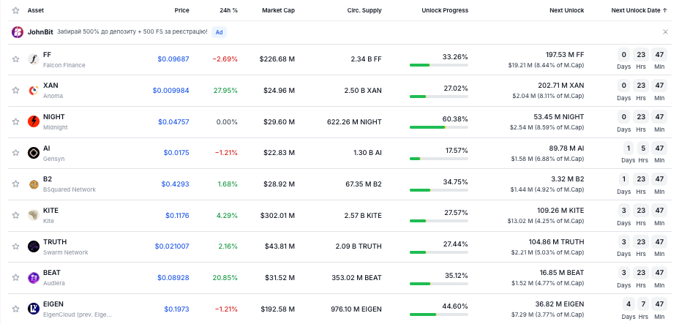
Task: Sort by Unlock Progress column header
Action: (445, 10)
